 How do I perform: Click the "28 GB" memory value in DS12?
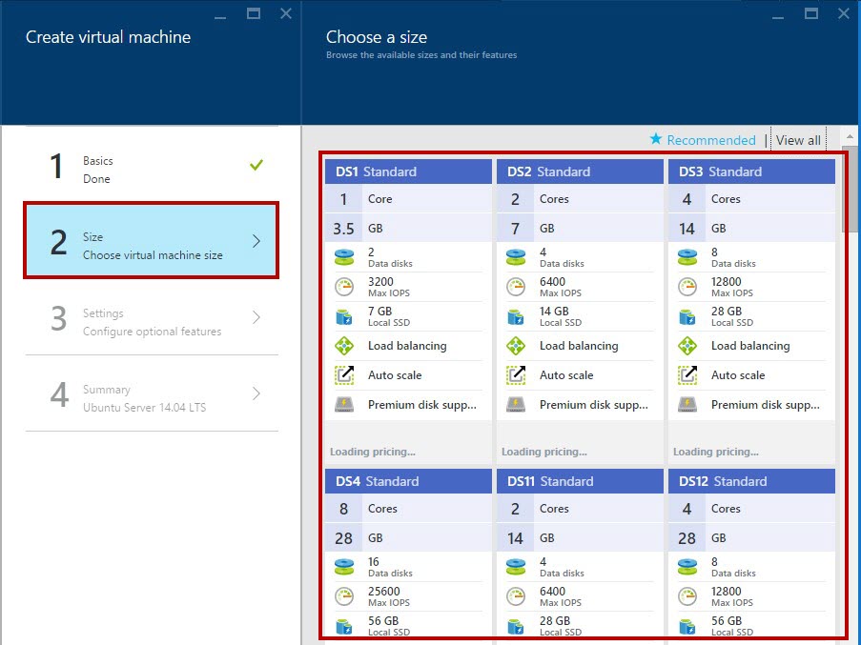[751, 538]
